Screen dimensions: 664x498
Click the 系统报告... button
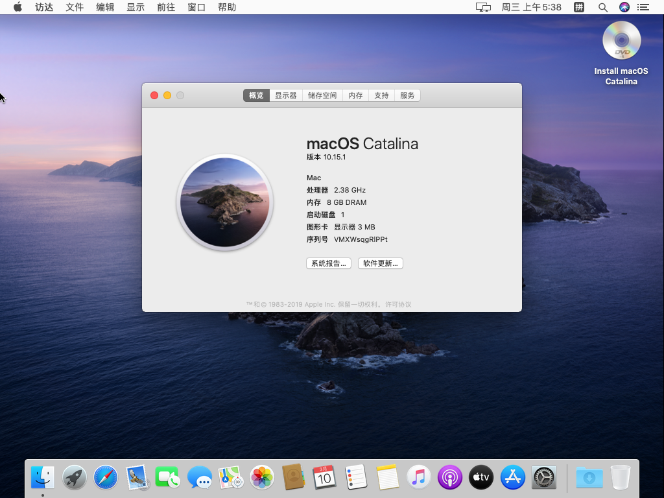[x=329, y=263]
